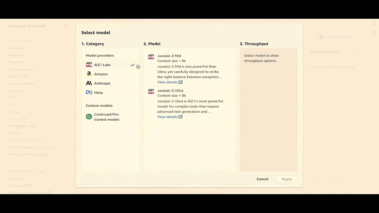Screen dimensions: 379x213
Task: Click external icon beside Bedrock Service Terms
Action: (x=49, y=192)
